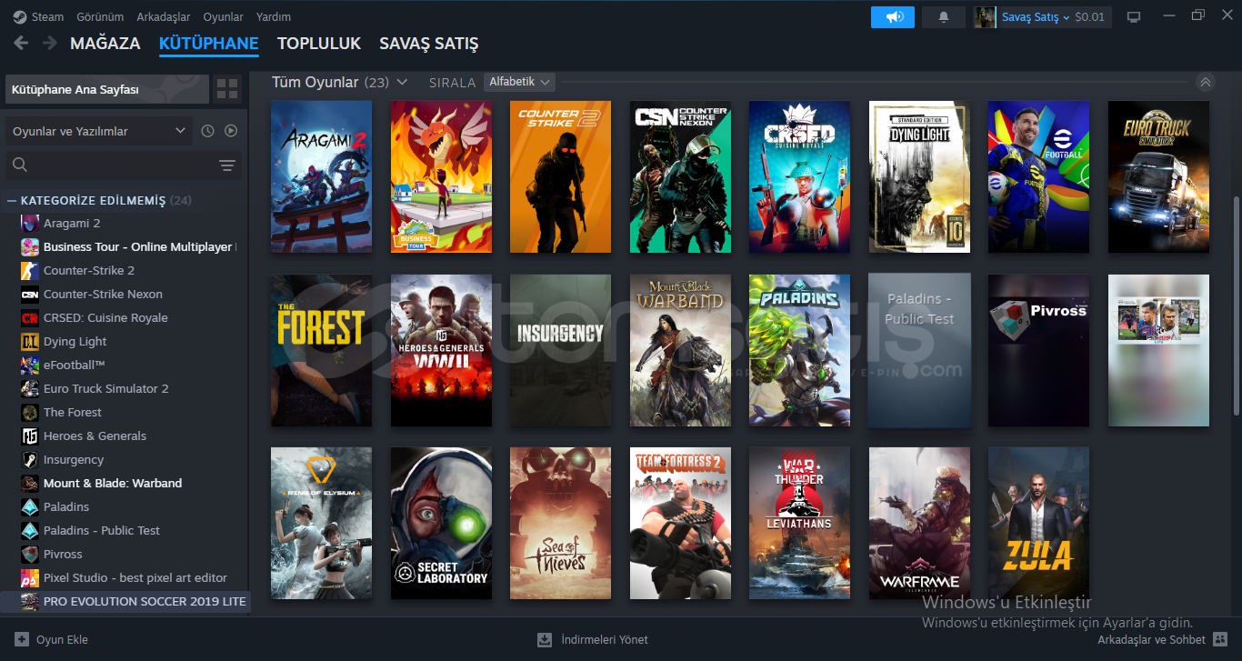Select CRSED: Cuisine Royale in list
The image size is (1242, 661).
click(x=124, y=317)
